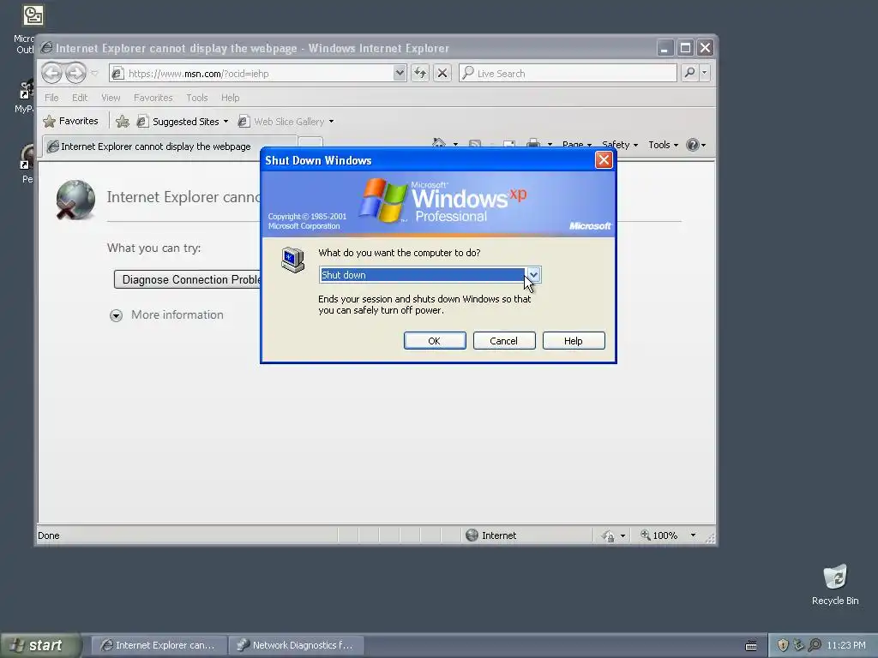Open the Tools command bar dropdown
The width and height of the screenshot is (878, 658).
pyautogui.click(x=663, y=145)
